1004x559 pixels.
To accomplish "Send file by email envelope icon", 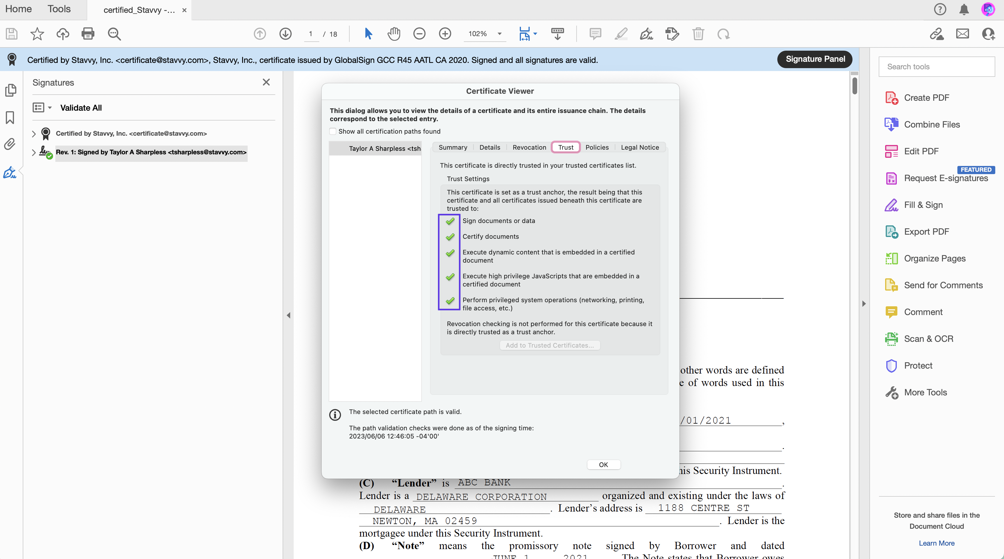I will [963, 34].
